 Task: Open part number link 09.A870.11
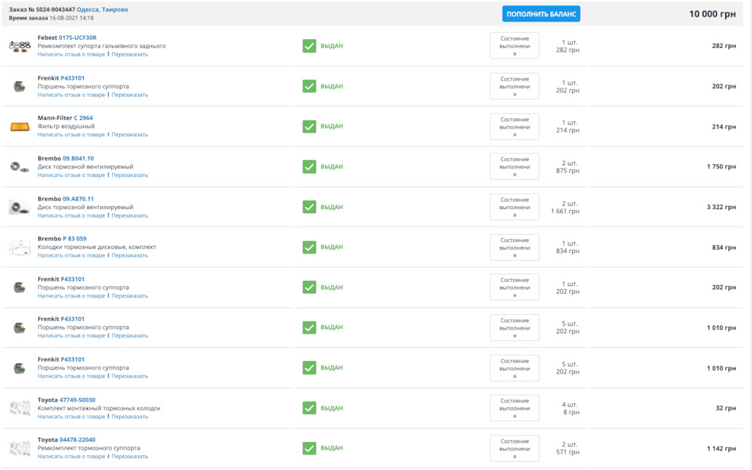tap(78, 198)
